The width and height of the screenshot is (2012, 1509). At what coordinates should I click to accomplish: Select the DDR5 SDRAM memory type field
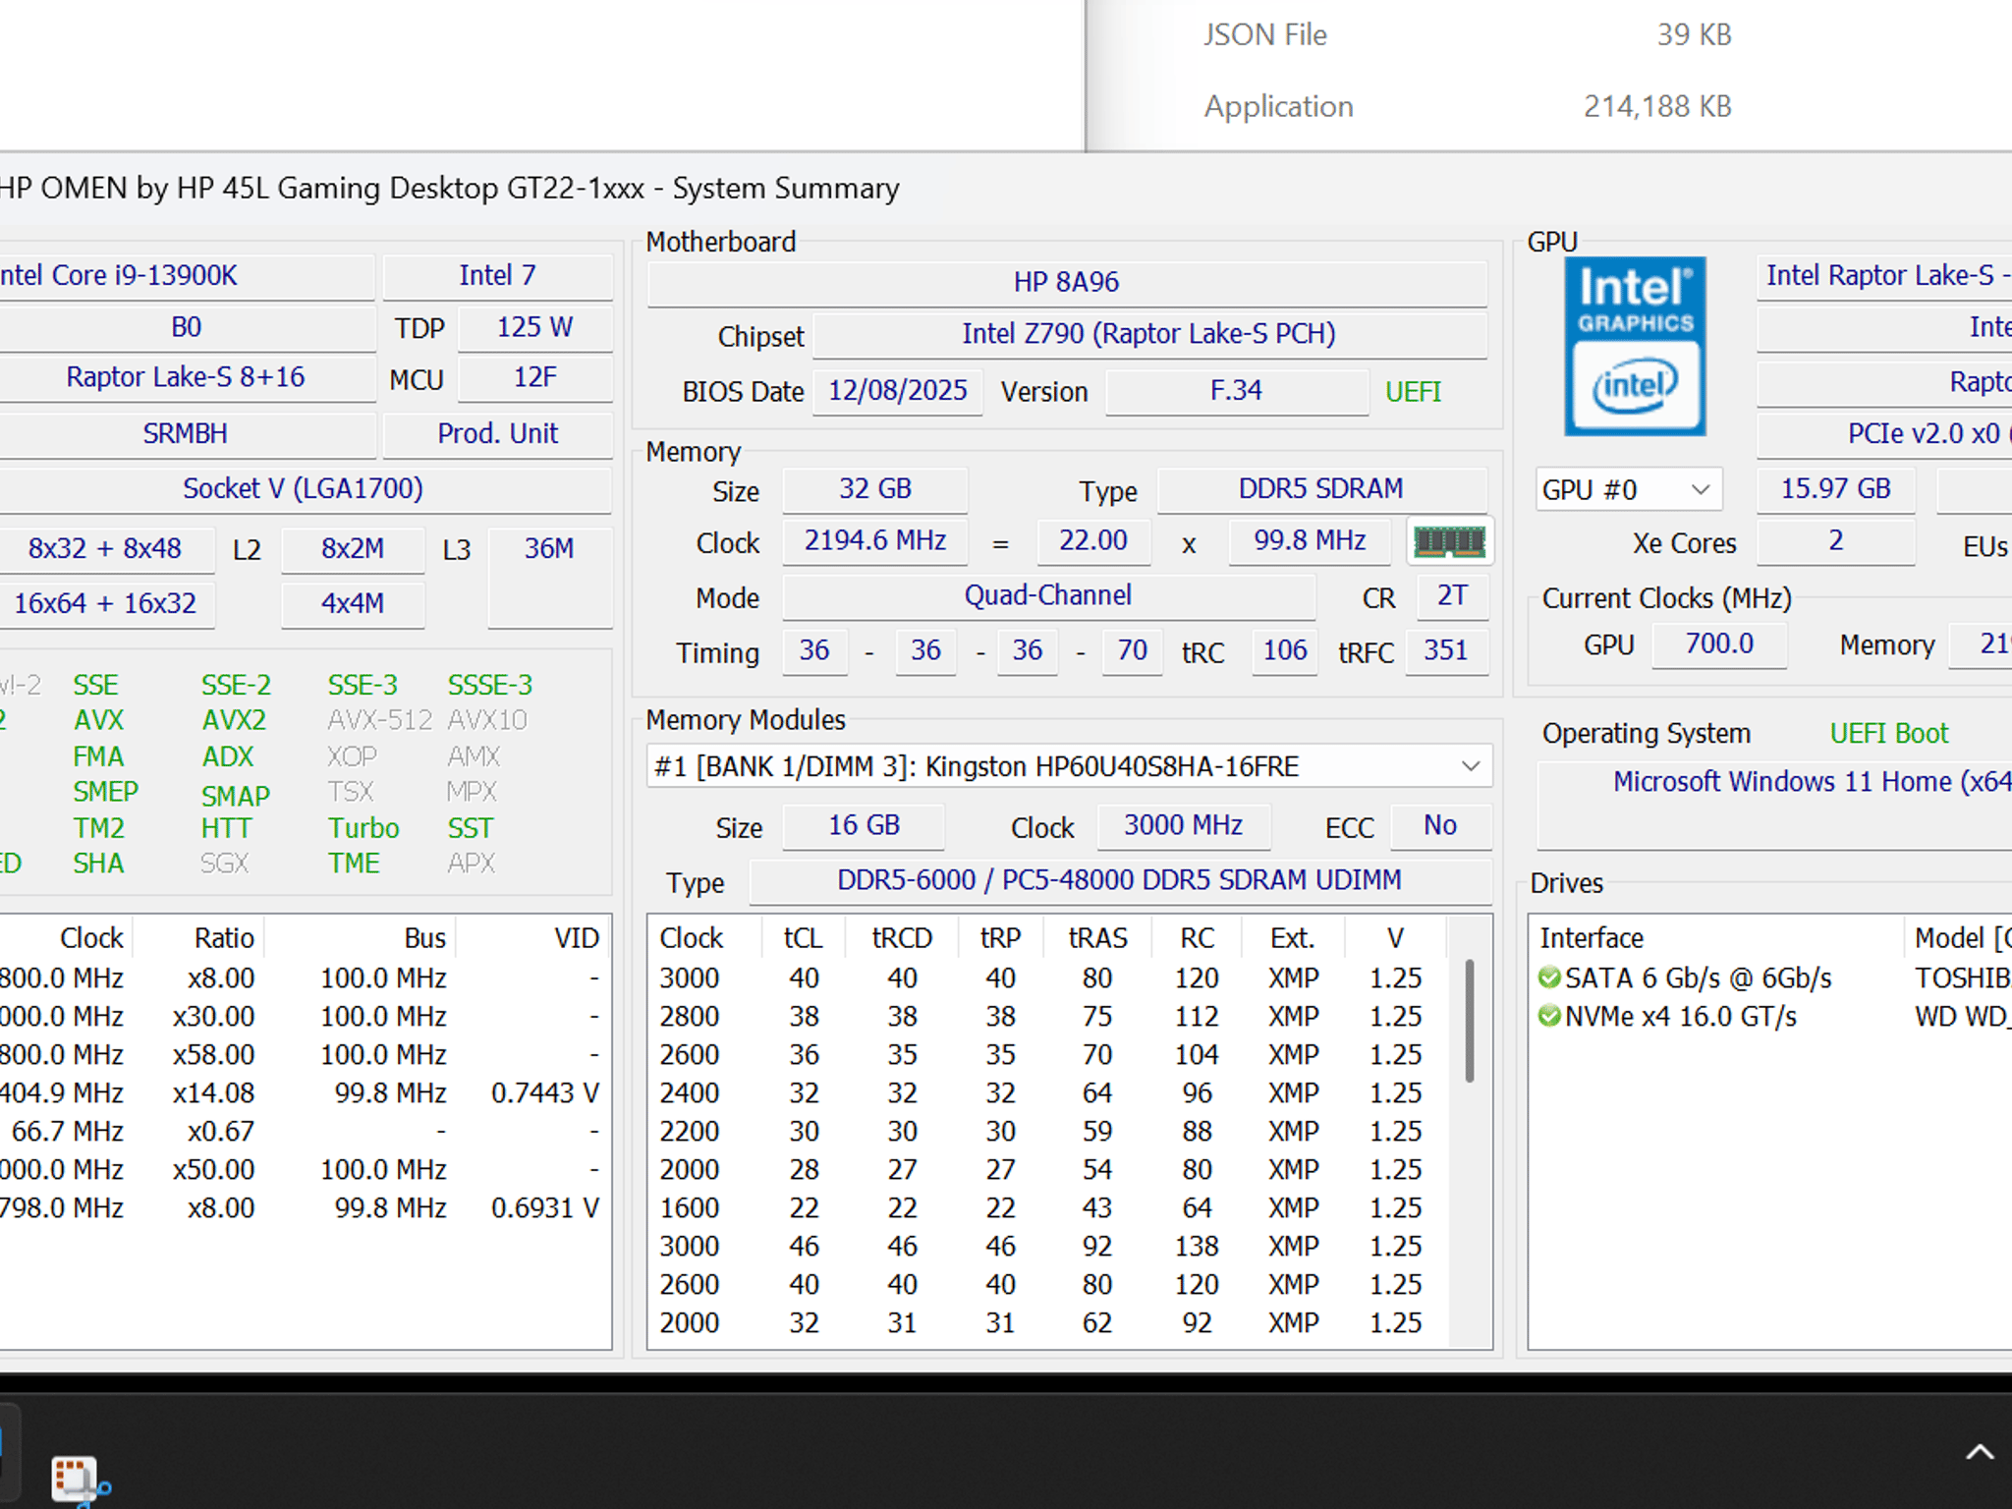click(x=1321, y=489)
